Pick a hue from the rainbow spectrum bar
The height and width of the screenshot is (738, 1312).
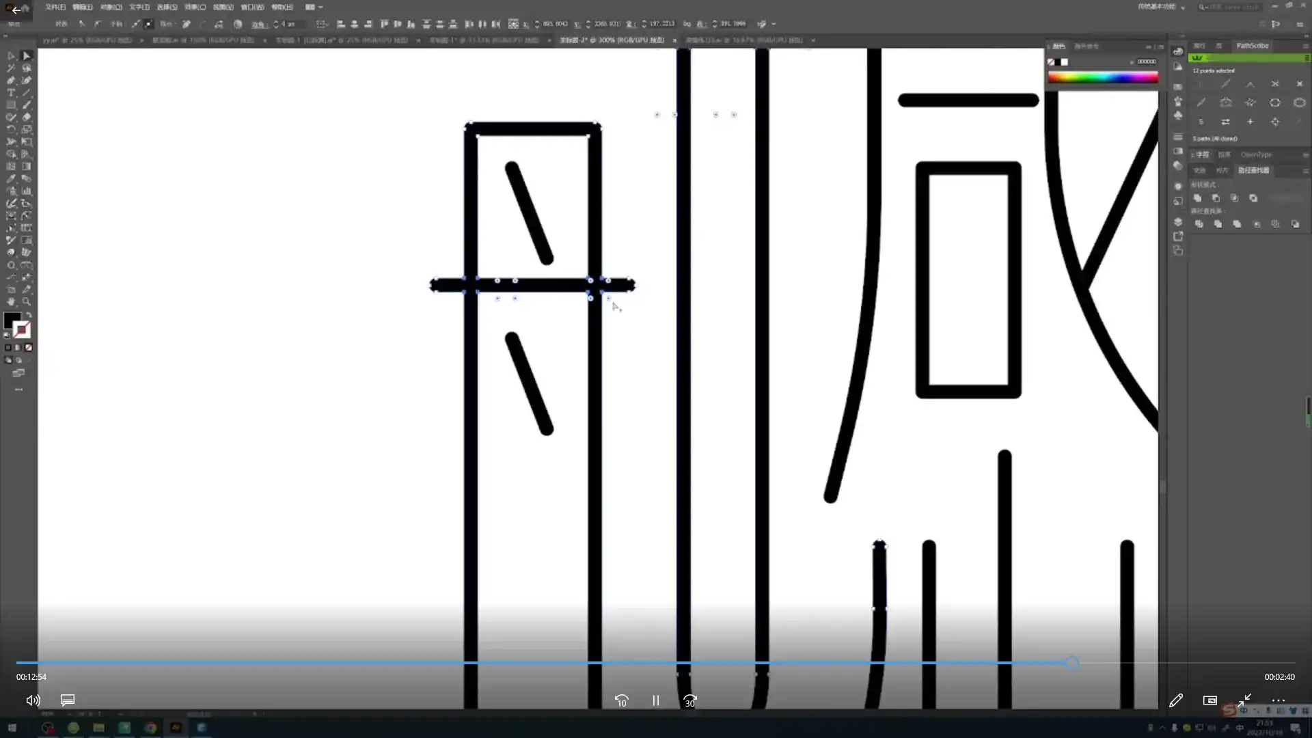pos(1102,77)
